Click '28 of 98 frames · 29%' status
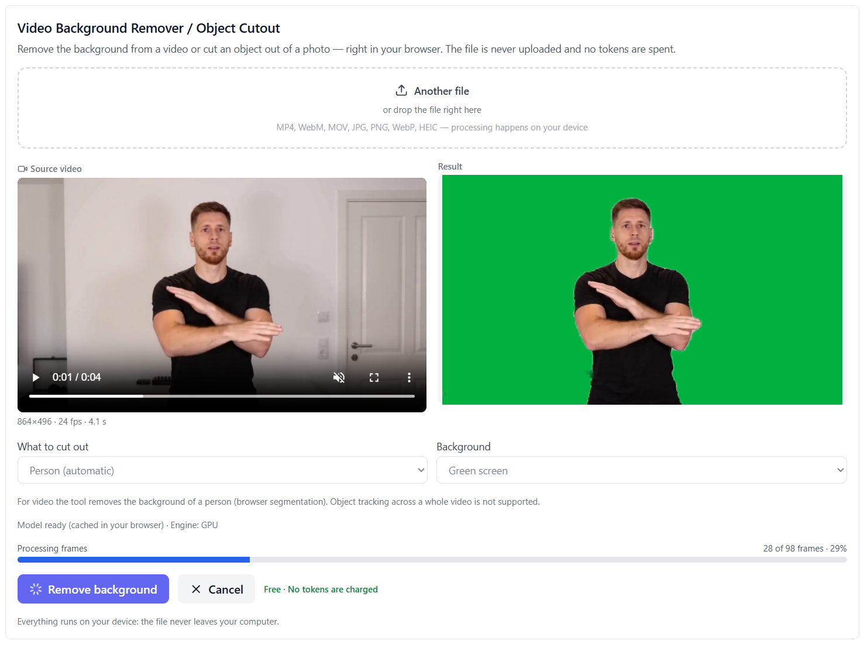 (x=804, y=548)
